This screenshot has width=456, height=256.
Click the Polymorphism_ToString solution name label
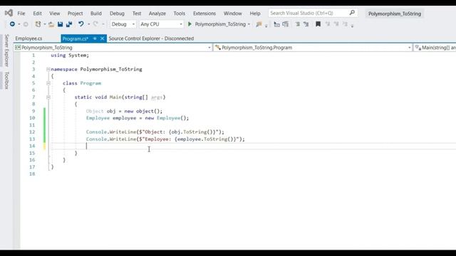[394, 14]
